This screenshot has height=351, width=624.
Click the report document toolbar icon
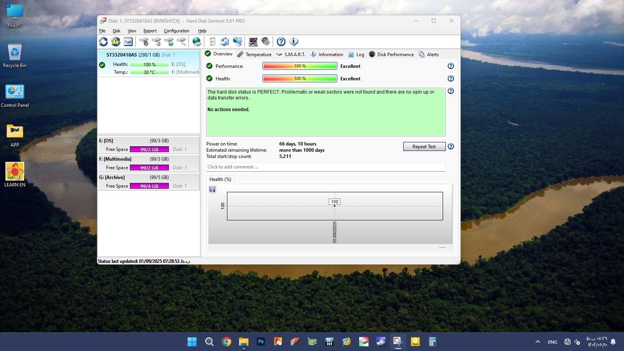(213, 42)
